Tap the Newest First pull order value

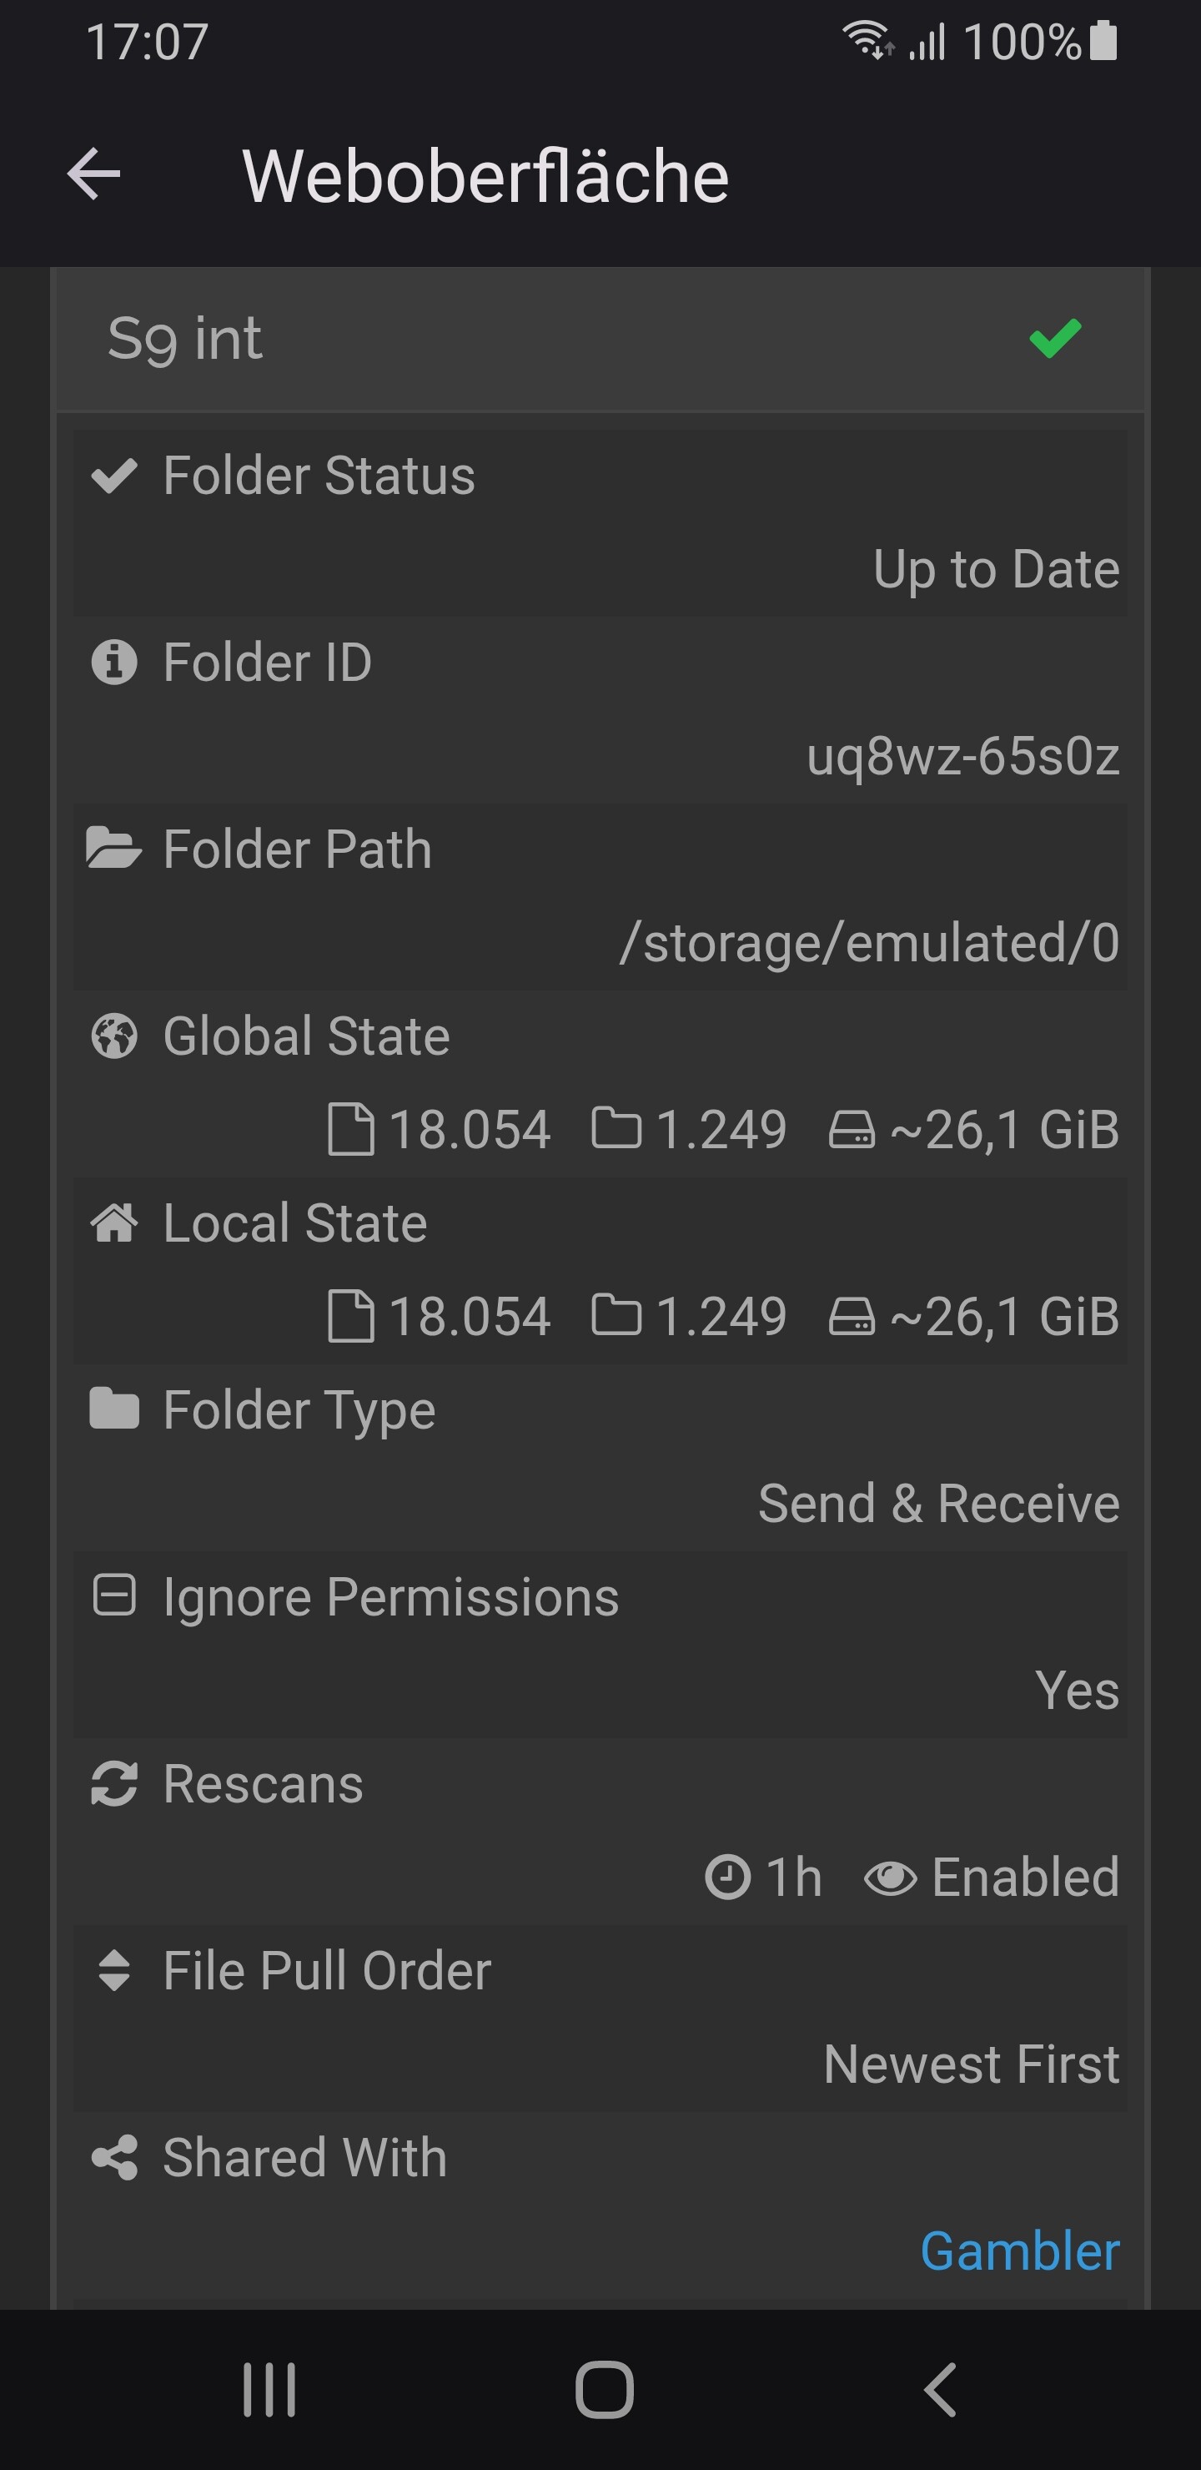tap(971, 2064)
